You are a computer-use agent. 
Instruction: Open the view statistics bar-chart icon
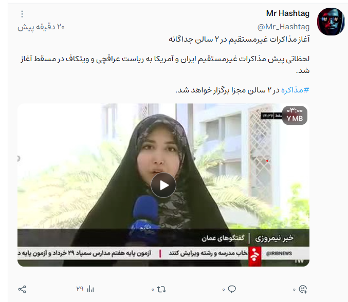point(90,289)
